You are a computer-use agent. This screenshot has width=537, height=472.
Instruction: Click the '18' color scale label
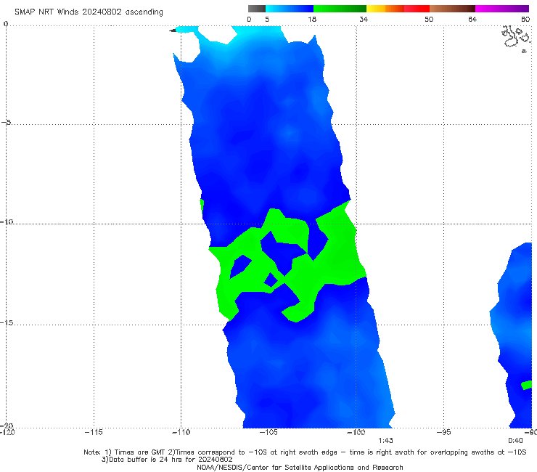click(x=312, y=20)
